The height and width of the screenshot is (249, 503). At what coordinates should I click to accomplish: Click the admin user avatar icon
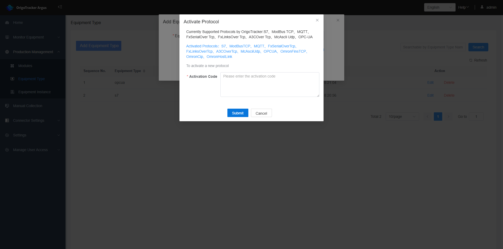(x=482, y=7)
